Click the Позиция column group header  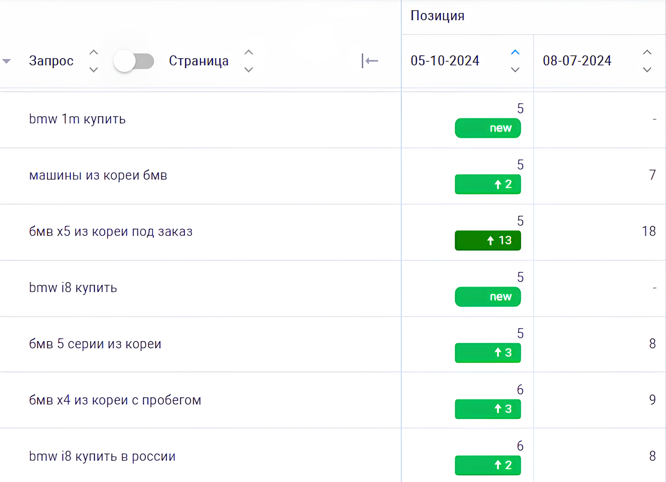tap(437, 16)
